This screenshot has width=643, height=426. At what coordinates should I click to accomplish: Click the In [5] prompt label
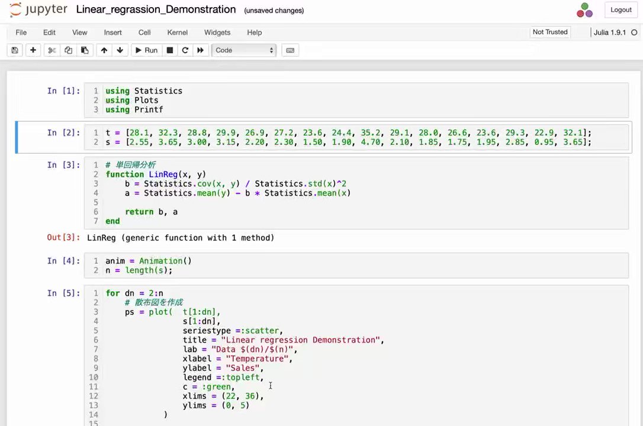[x=63, y=293]
